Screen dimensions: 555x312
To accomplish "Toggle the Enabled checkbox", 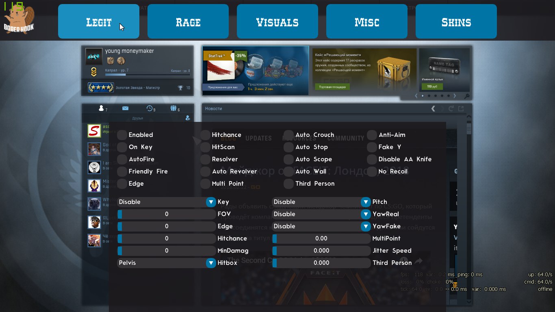I will [x=122, y=135].
